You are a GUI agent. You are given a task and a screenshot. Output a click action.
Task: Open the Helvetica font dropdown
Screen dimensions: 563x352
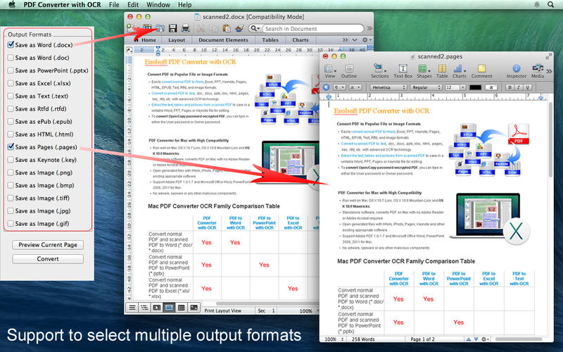pos(388,87)
